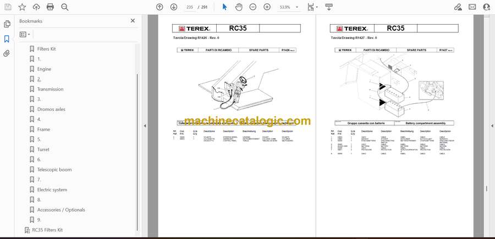Star this document as favorite

pos(22,7)
